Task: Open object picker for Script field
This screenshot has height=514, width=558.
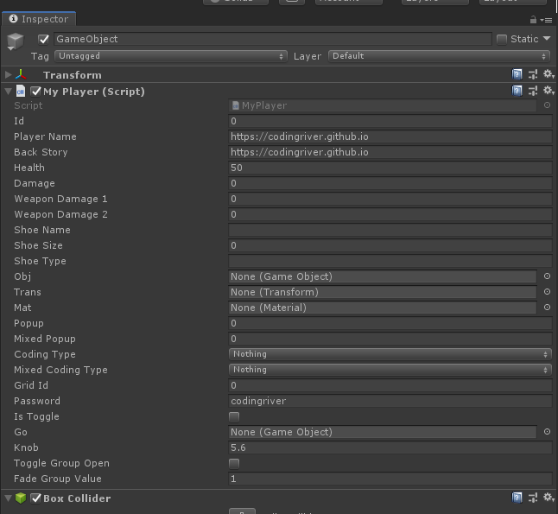Action: (547, 105)
